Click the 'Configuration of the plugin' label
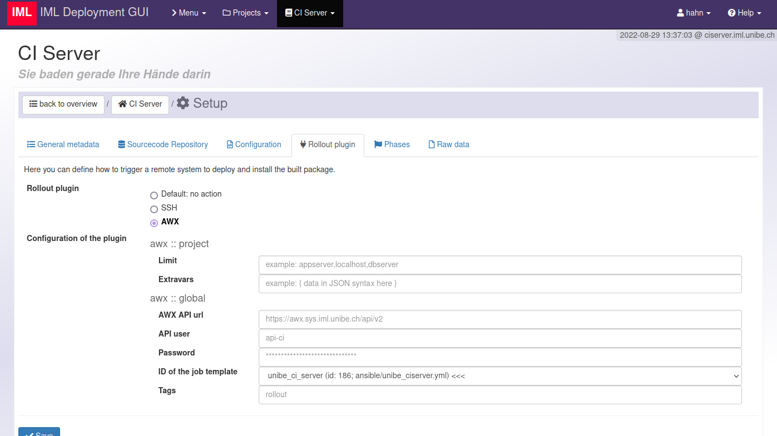 coord(77,238)
